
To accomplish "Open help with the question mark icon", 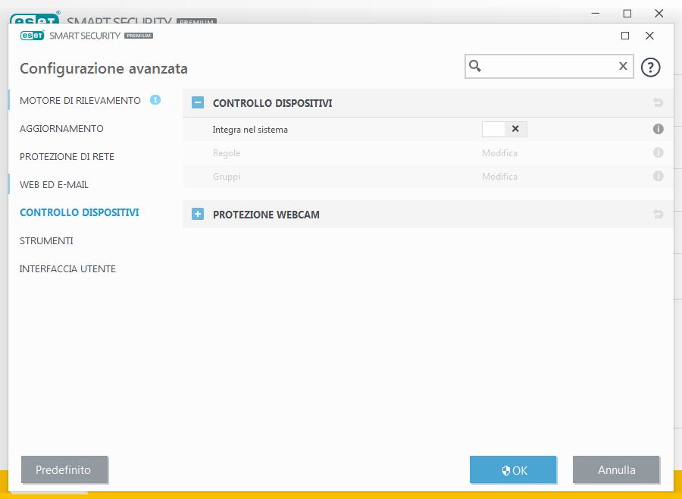I will pos(650,67).
